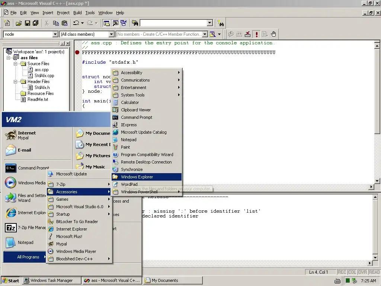Click the REC indicator in status bar
The height and width of the screenshot is (286, 381).
(x=342, y=272)
